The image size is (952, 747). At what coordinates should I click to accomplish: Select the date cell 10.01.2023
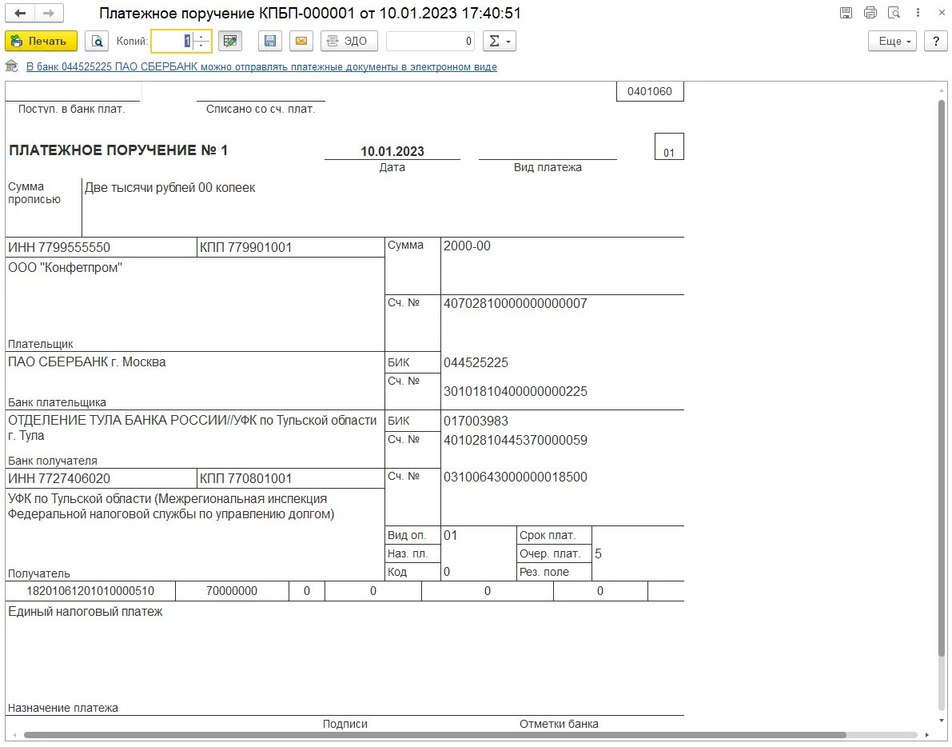(x=392, y=151)
